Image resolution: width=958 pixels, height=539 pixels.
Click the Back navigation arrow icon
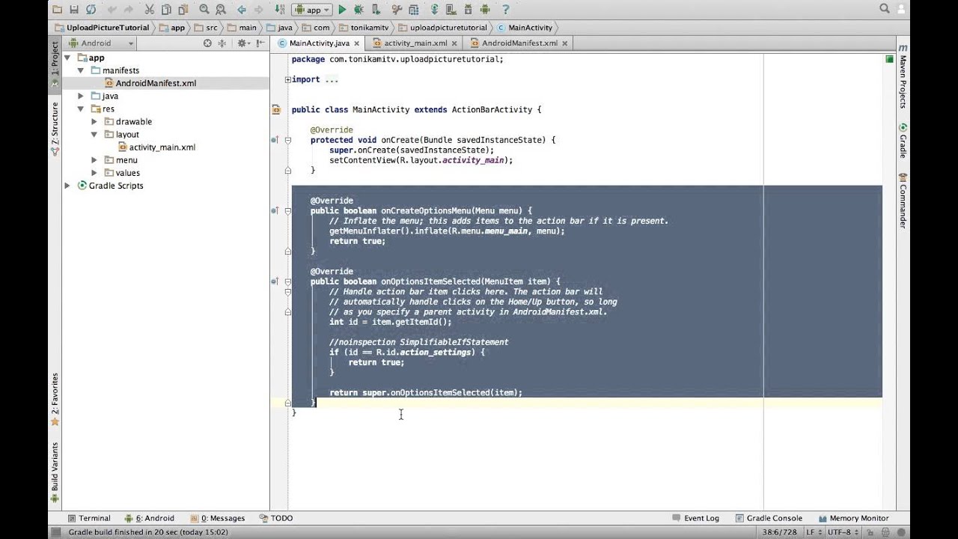[x=242, y=10]
